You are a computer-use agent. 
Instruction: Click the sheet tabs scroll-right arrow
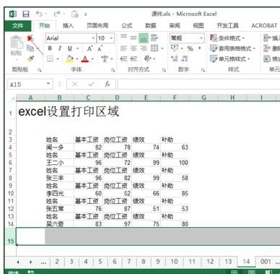click(30, 262)
